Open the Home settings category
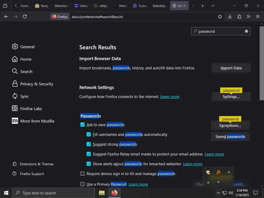The height and width of the screenshot is (198, 264). [x=22, y=59]
